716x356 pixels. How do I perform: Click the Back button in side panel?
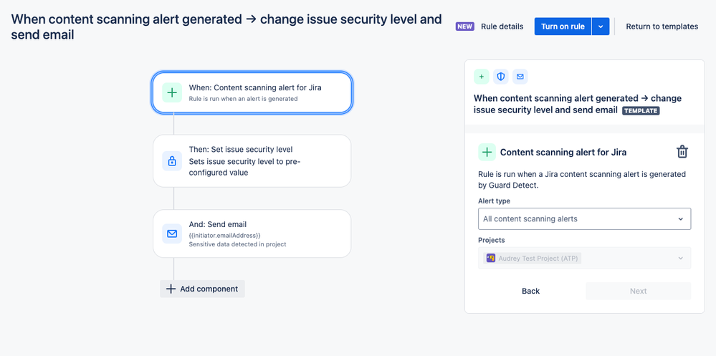click(x=530, y=292)
